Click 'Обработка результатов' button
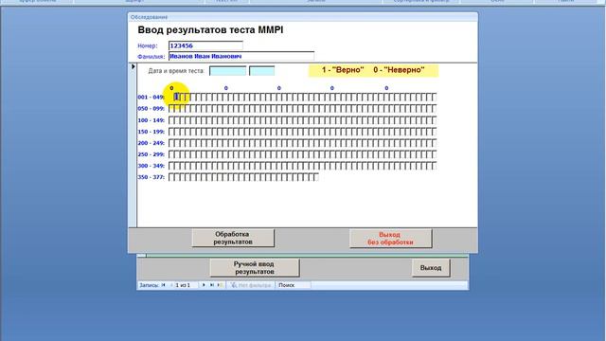Image resolution: width=606 pixels, height=341 pixels. coord(233,238)
